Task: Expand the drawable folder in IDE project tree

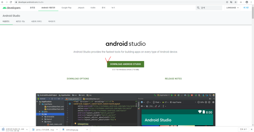Action: click(42, 117)
